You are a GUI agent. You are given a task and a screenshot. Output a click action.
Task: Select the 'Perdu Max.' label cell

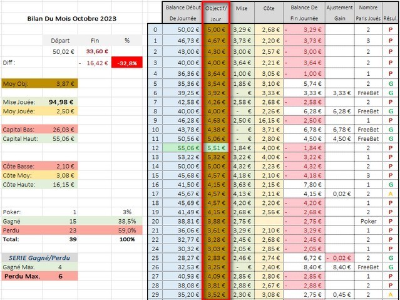(22, 276)
